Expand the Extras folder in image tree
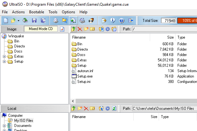 (x=4, y=56)
